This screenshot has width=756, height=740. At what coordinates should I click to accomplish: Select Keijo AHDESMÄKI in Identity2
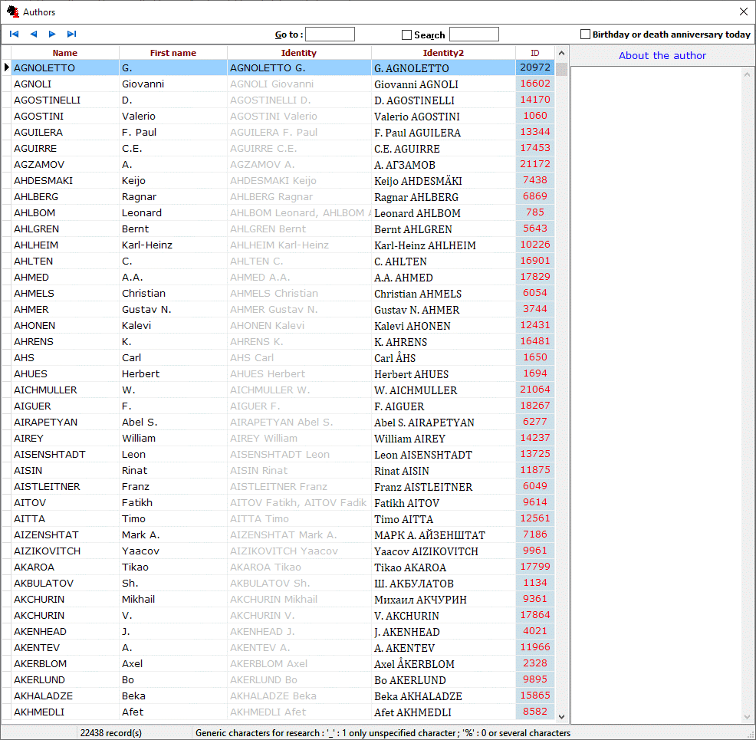pyautogui.click(x=443, y=180)
